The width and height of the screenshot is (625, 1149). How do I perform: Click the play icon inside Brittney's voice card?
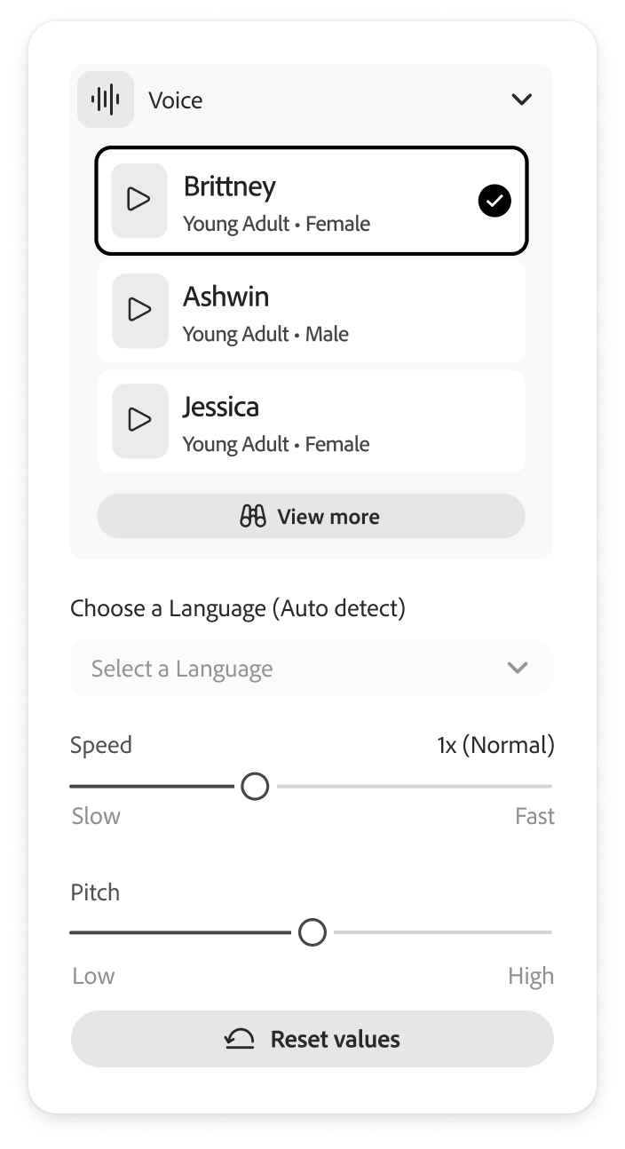(x=139, y=201)
